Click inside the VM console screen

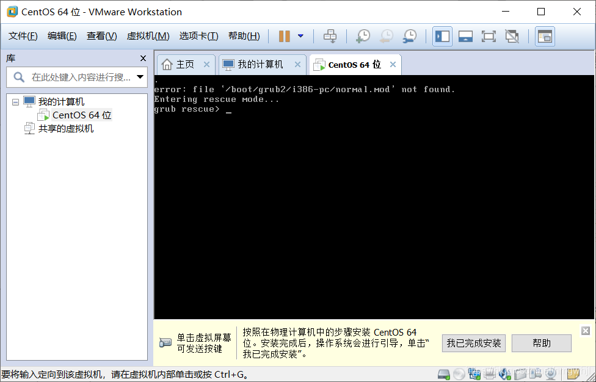click(x=374, y=198)
